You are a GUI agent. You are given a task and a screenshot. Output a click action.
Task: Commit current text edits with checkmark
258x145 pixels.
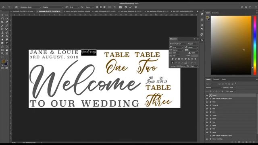point(131,7)
